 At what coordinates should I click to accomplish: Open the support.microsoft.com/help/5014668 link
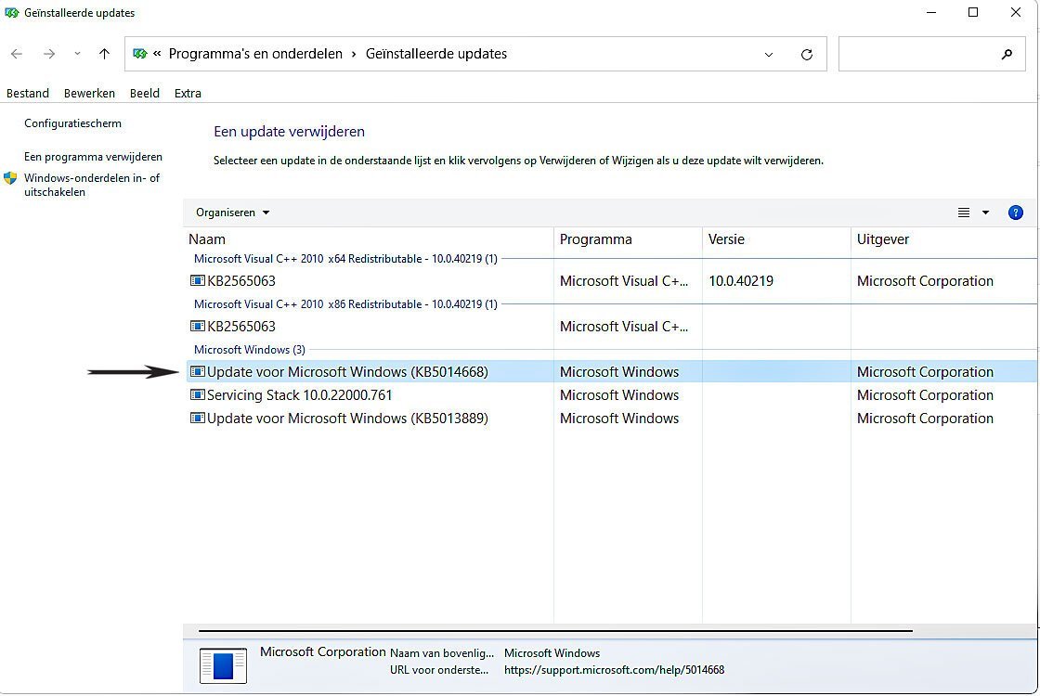click(614, 670)
